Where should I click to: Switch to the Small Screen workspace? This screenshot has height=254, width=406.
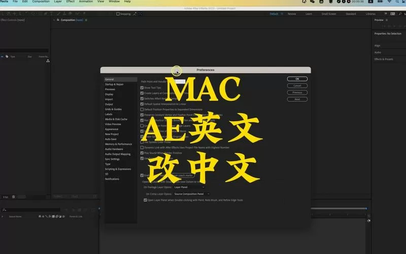329,14
